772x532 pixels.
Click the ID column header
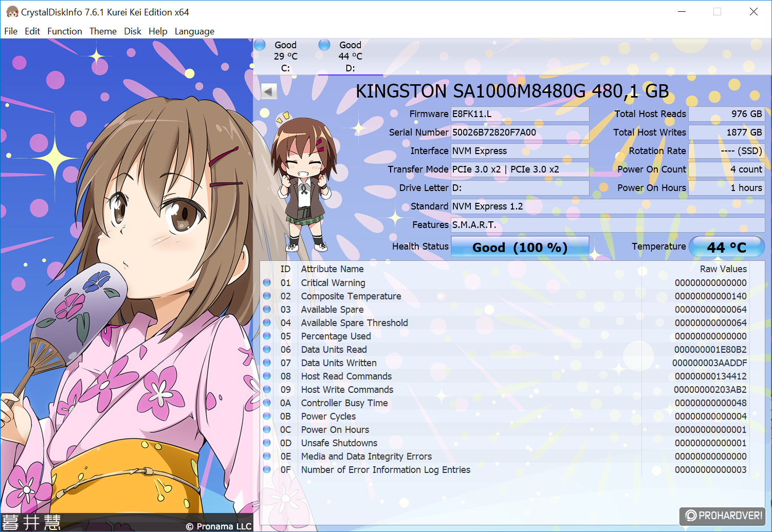[285, 269]
